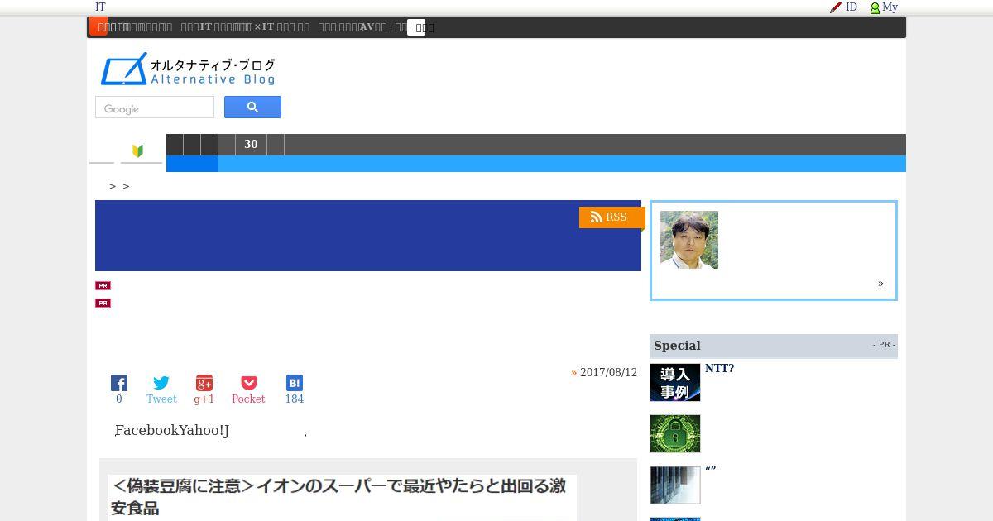Click the Tweet text link
Viewport: 993px width, 521px height.
point(161,399)
